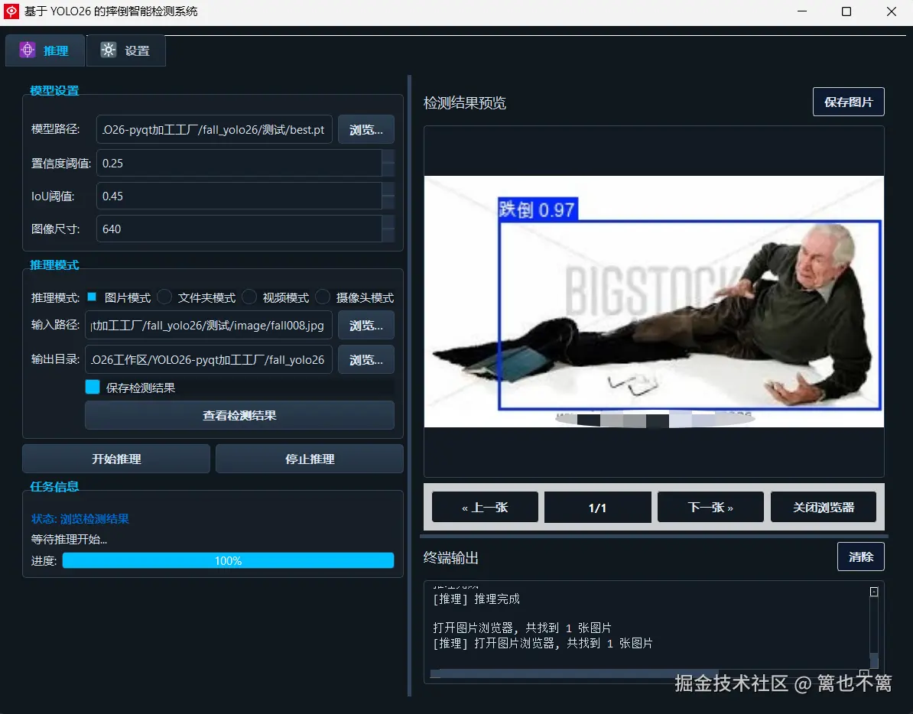Start inference with 开始推理
This screenshot has width=913, height=714.
click(115, 459)
